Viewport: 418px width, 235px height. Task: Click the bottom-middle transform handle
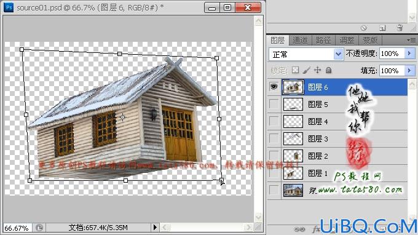(x=125, y=181)
